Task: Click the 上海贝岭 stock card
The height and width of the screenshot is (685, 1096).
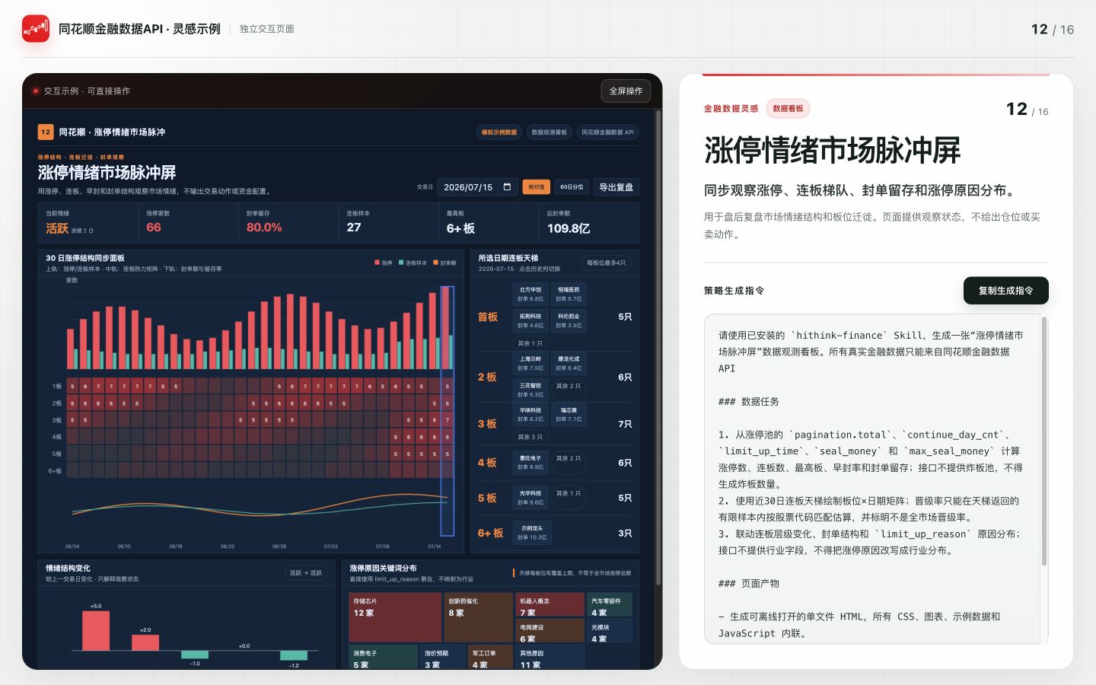Action: (530, 363)
